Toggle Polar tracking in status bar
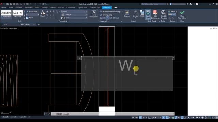218x122 pixels. 153,118
